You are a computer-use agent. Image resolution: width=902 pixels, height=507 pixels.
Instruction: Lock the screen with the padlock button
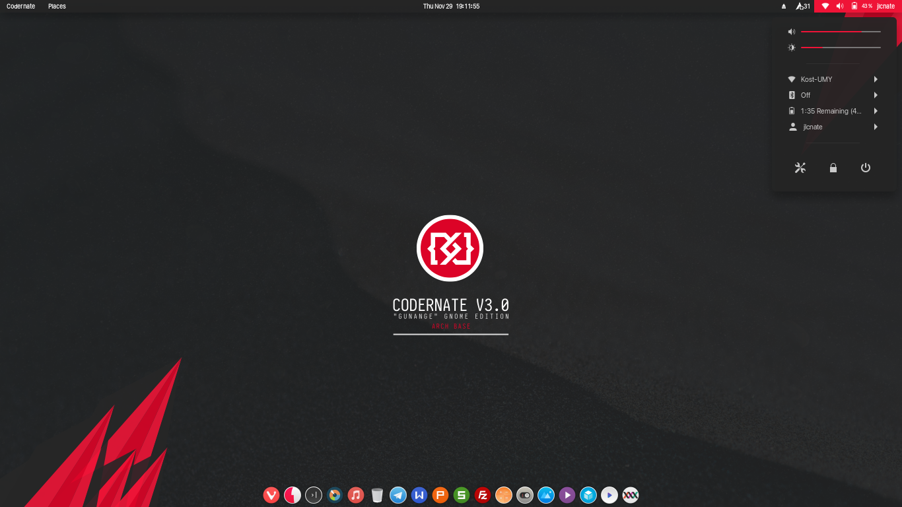coord(833,168)
